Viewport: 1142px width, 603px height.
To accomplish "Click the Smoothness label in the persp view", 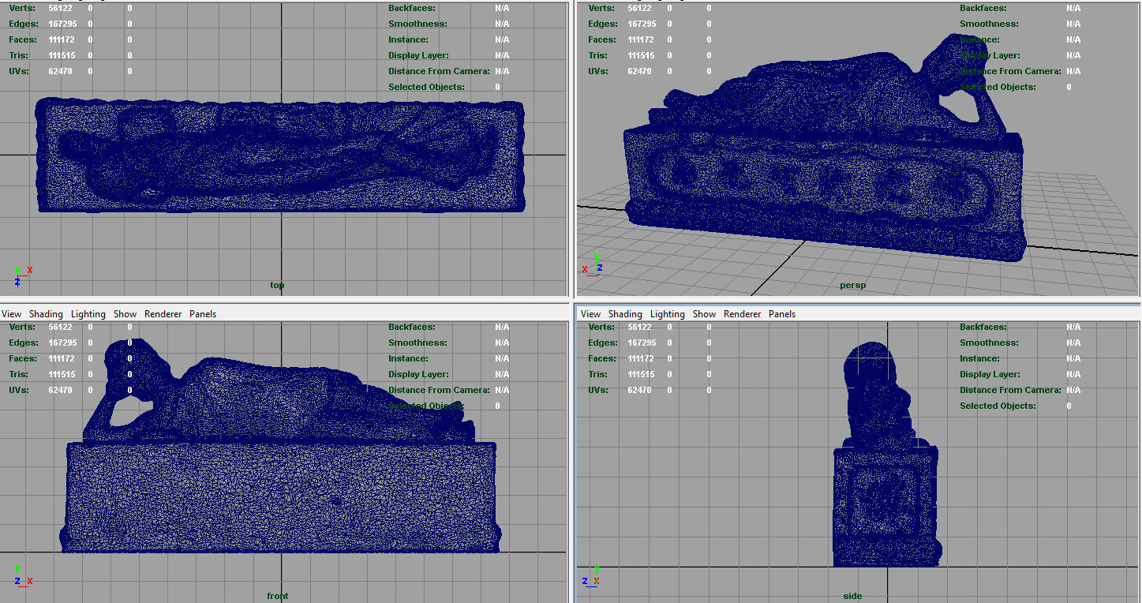I will (x=989, y=24).
